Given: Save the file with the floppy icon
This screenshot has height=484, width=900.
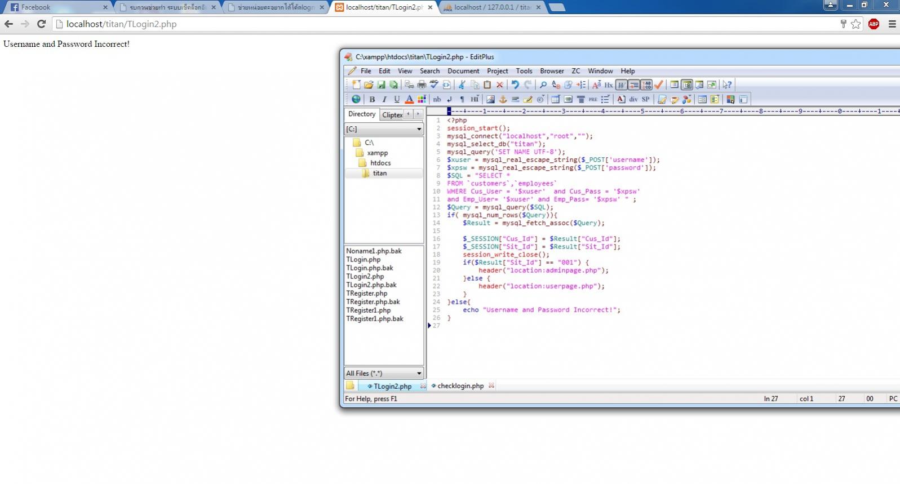Looking at the screenshot, I should pos(381,85).
